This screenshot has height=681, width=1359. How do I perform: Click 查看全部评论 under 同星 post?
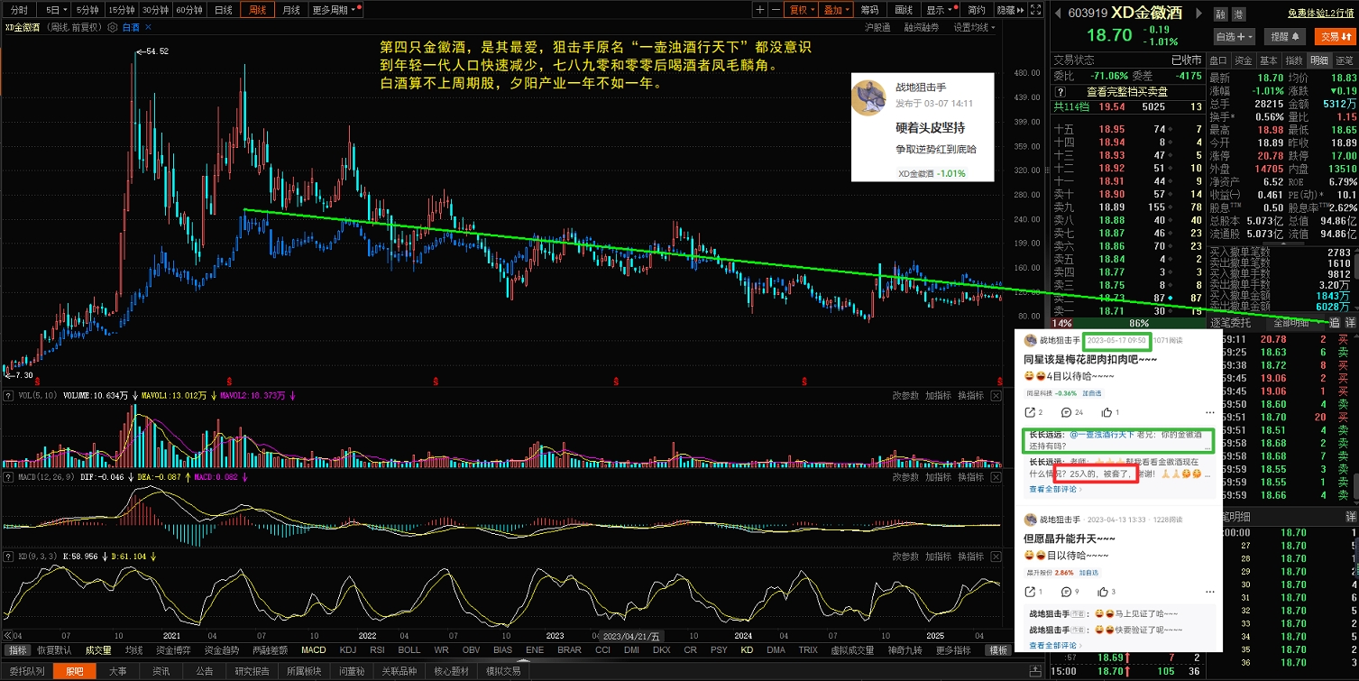point(1053,490)
